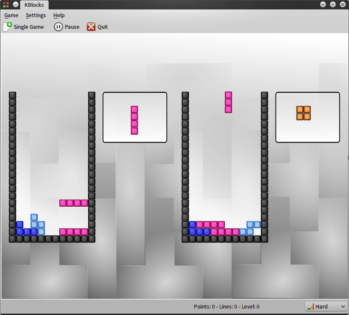Start a new Single Game
Image resolution: width=349 pixels, height=315 pixels.
[x=23, y=27]
